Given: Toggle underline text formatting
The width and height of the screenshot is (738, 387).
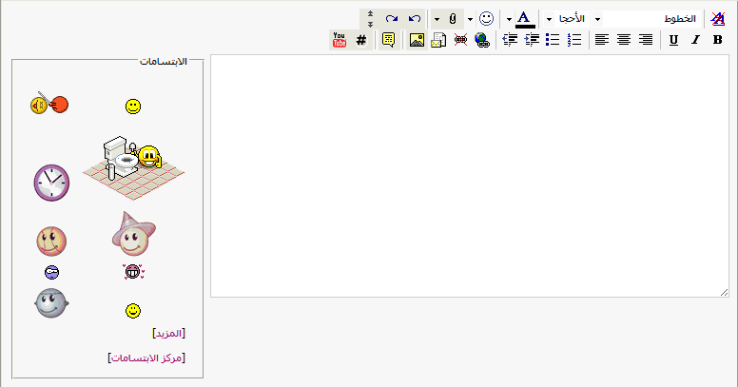Looking at the screenshot, I should pyautogui.click(x=673, y=40).
